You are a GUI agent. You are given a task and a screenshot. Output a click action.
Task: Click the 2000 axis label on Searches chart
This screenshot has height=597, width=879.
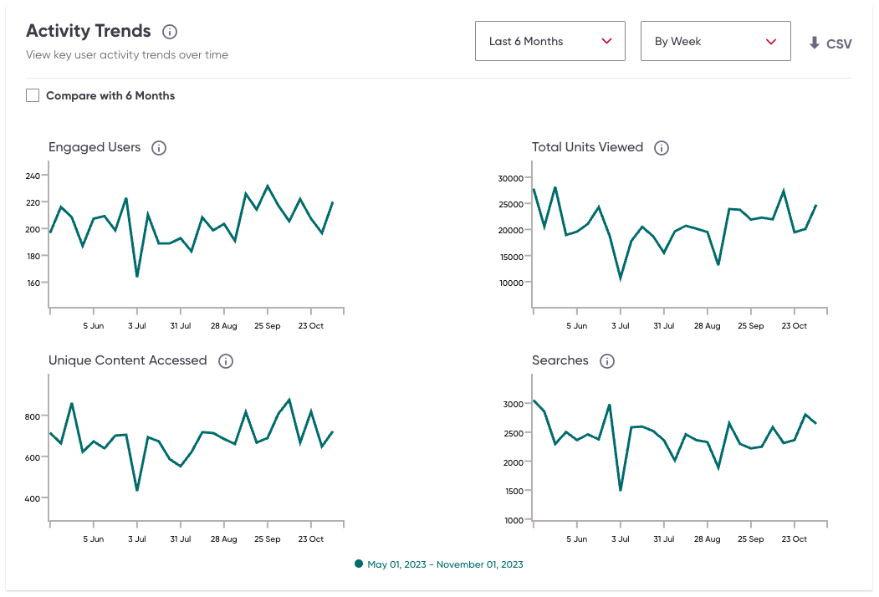click(513, 462)
